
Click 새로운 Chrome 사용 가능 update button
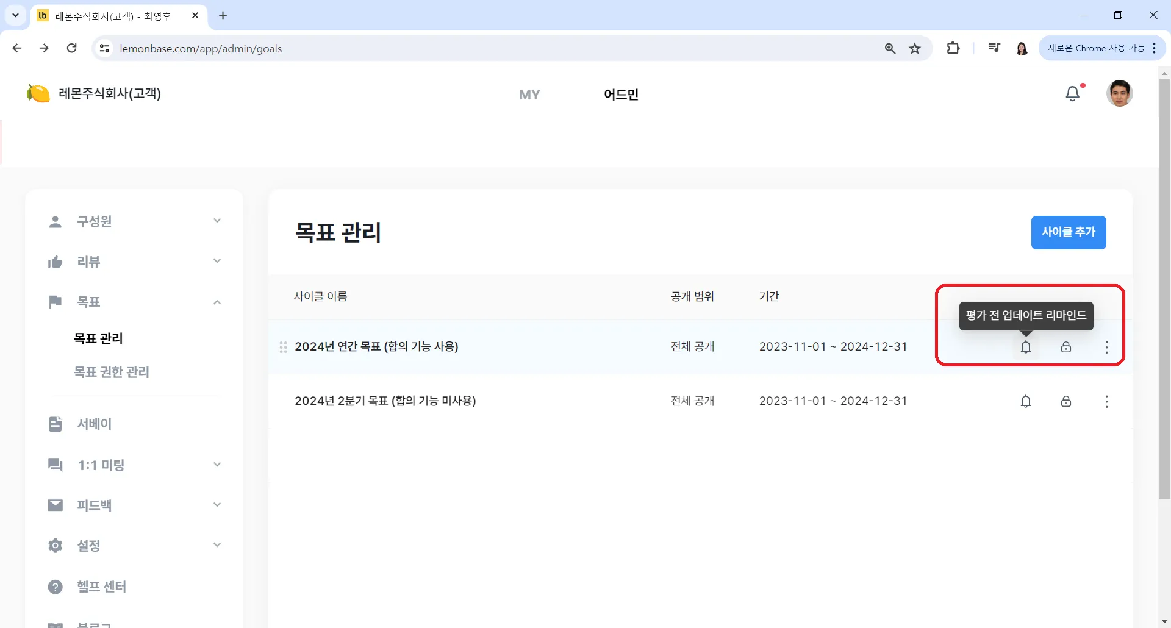[x=1101, y=48]
